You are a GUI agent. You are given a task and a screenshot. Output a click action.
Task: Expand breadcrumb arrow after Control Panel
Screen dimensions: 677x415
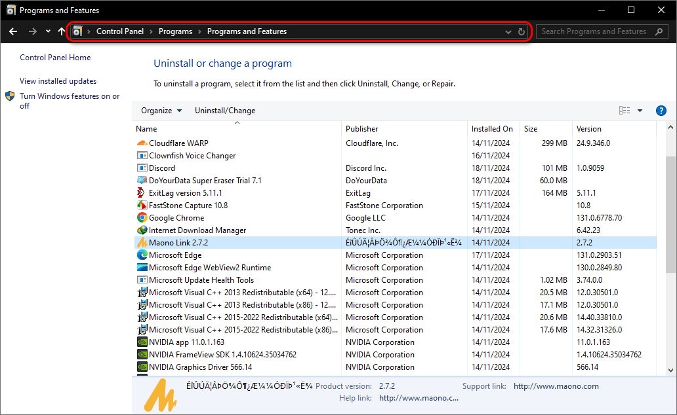152,31
